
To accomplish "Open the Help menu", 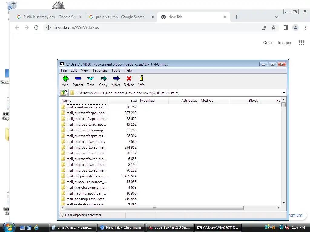I will [x=128, y=70].
